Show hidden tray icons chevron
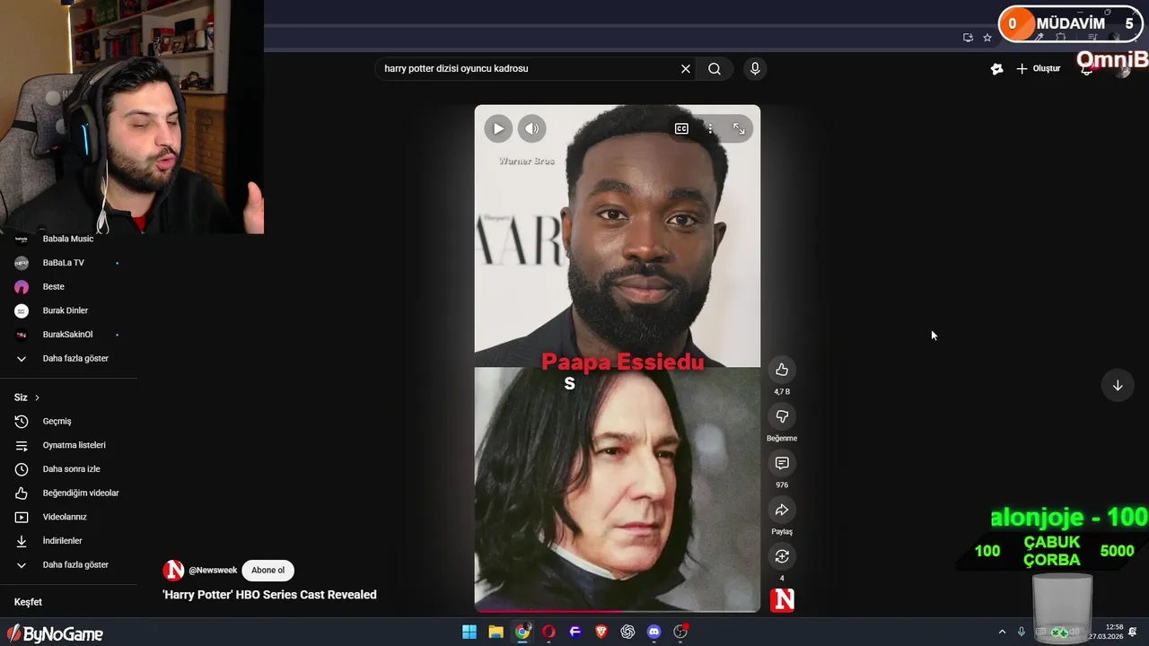This screenshot has width=1149, height=646. [x=1002, y=632]
